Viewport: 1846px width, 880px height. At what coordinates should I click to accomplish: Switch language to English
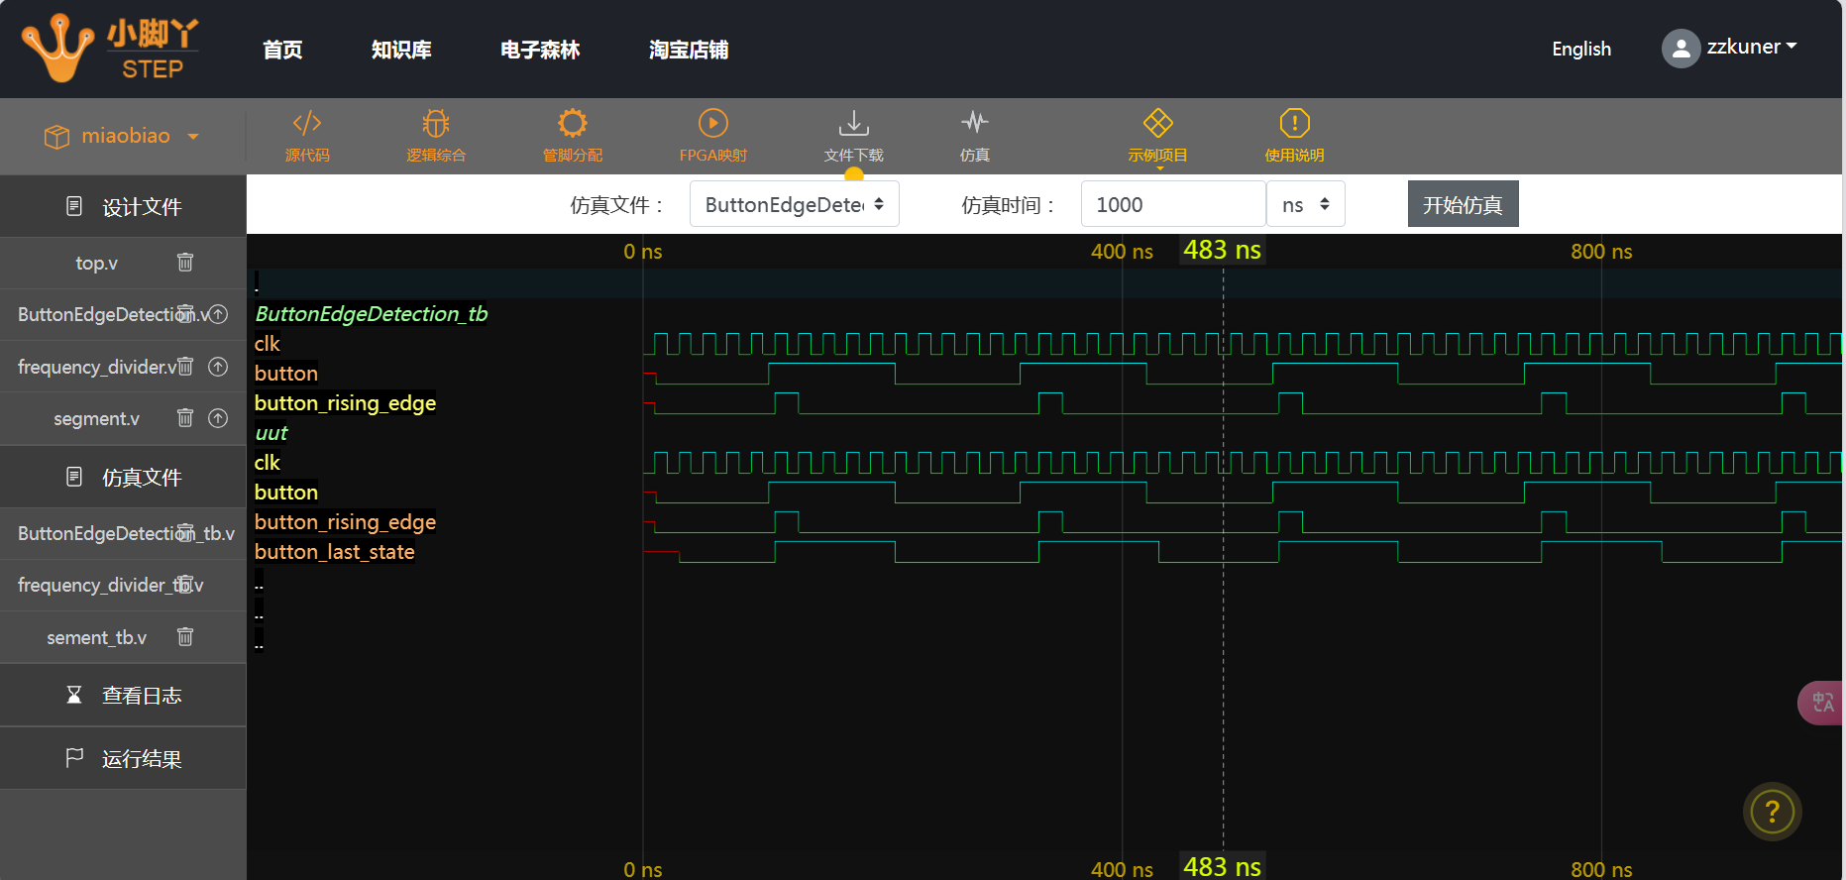tap(1580, 50)
